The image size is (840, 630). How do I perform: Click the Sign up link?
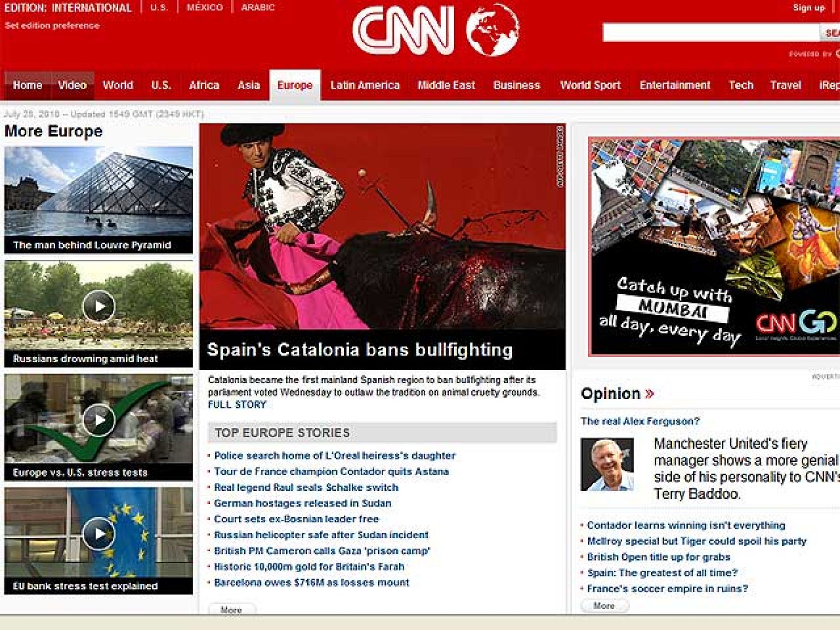(810, 7)
